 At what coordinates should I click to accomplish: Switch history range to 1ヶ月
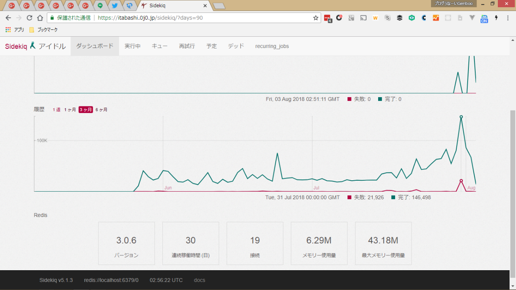(x=70, y=110)
